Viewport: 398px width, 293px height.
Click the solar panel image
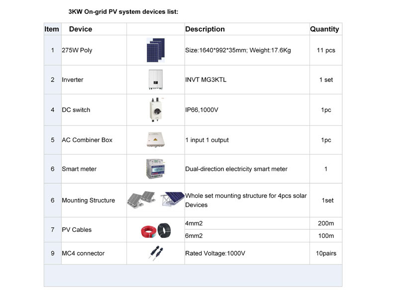(156, 50)
